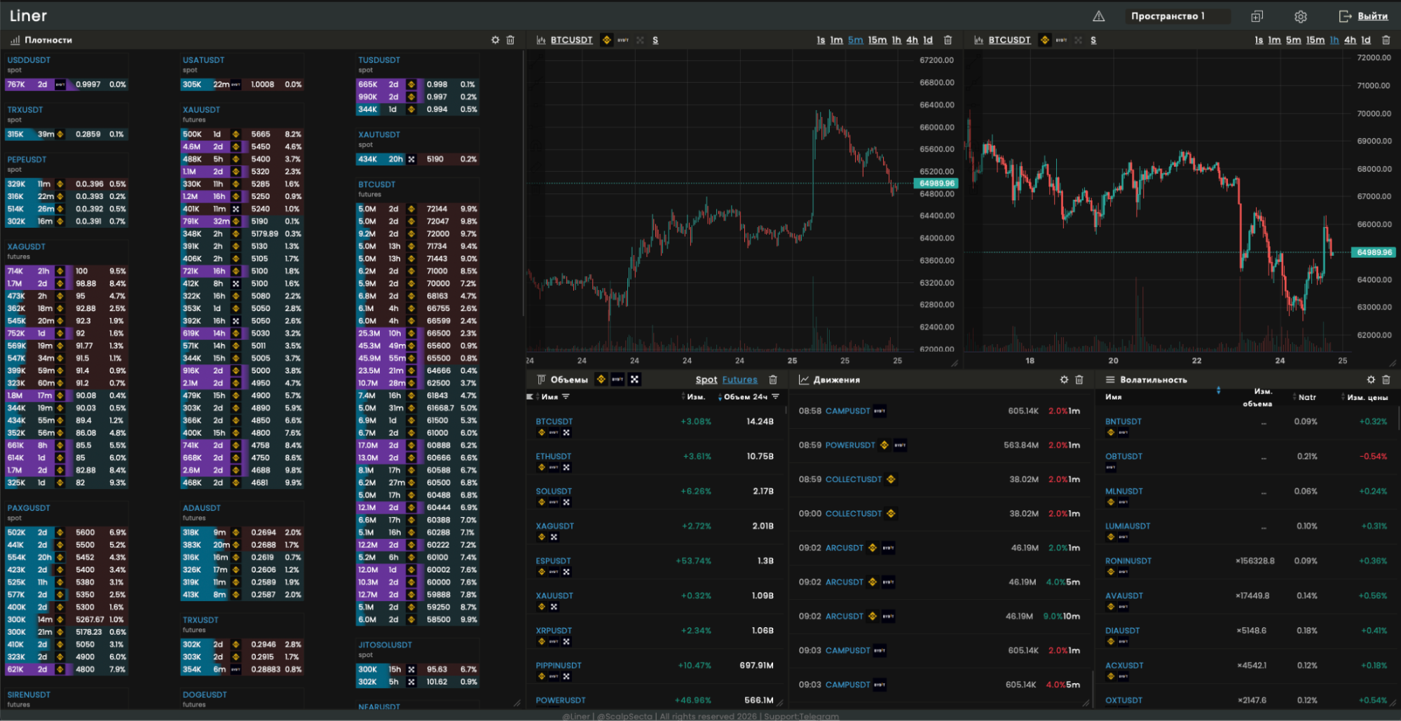This screenshot has width=1401, height=721.
Task: Click the add workspace icon in header
Action: click(x=1257, y=16)
